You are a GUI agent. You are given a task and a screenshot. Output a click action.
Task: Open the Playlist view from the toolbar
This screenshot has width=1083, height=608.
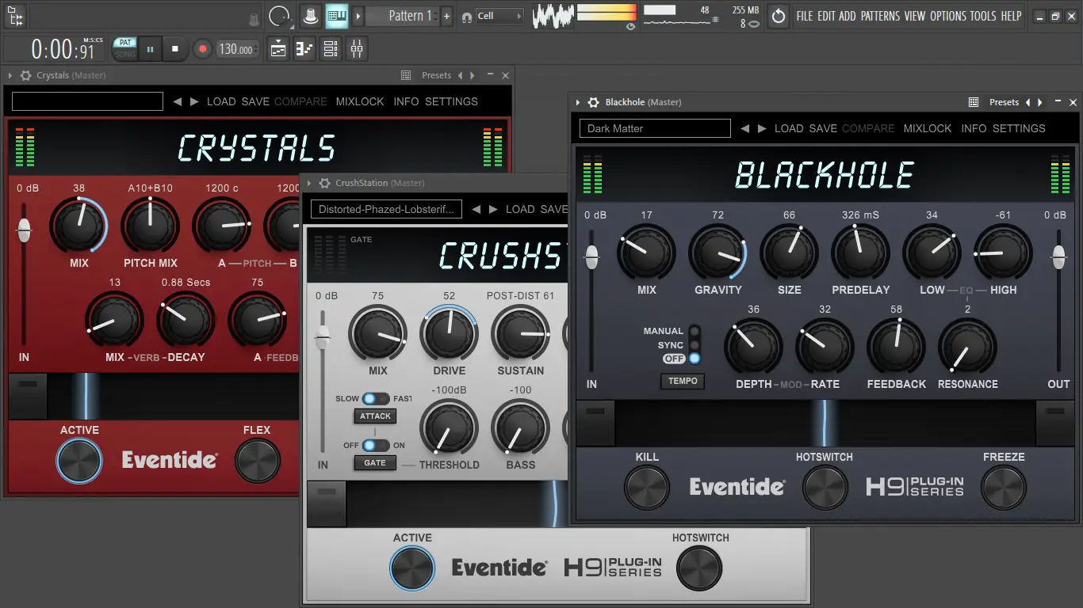(x=277, y=48)
